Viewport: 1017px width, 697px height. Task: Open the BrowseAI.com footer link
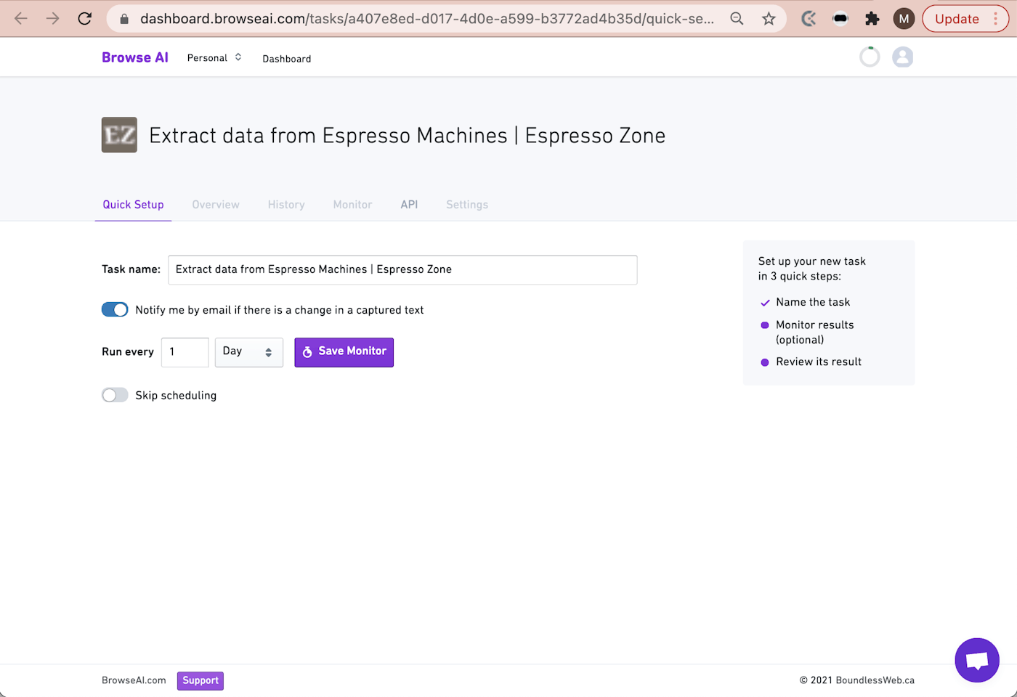[x=134, y=680]
